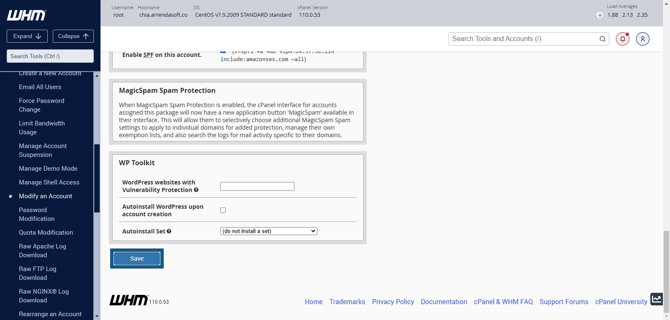This screenshot has height=320, width=670.
Task: Open Raw NGINX Log Download item
Action: [44, 296]
